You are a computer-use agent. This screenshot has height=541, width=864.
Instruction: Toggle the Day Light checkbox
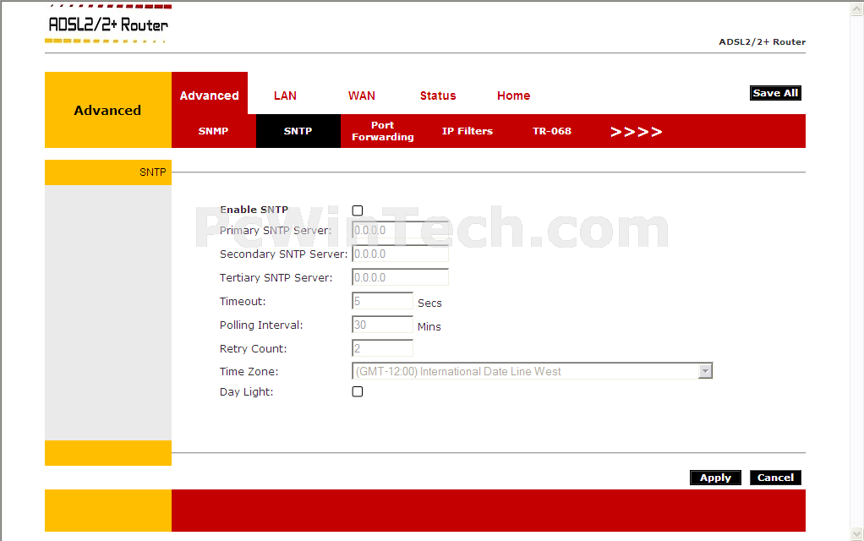pyautogui.click(x=358, y=391)
